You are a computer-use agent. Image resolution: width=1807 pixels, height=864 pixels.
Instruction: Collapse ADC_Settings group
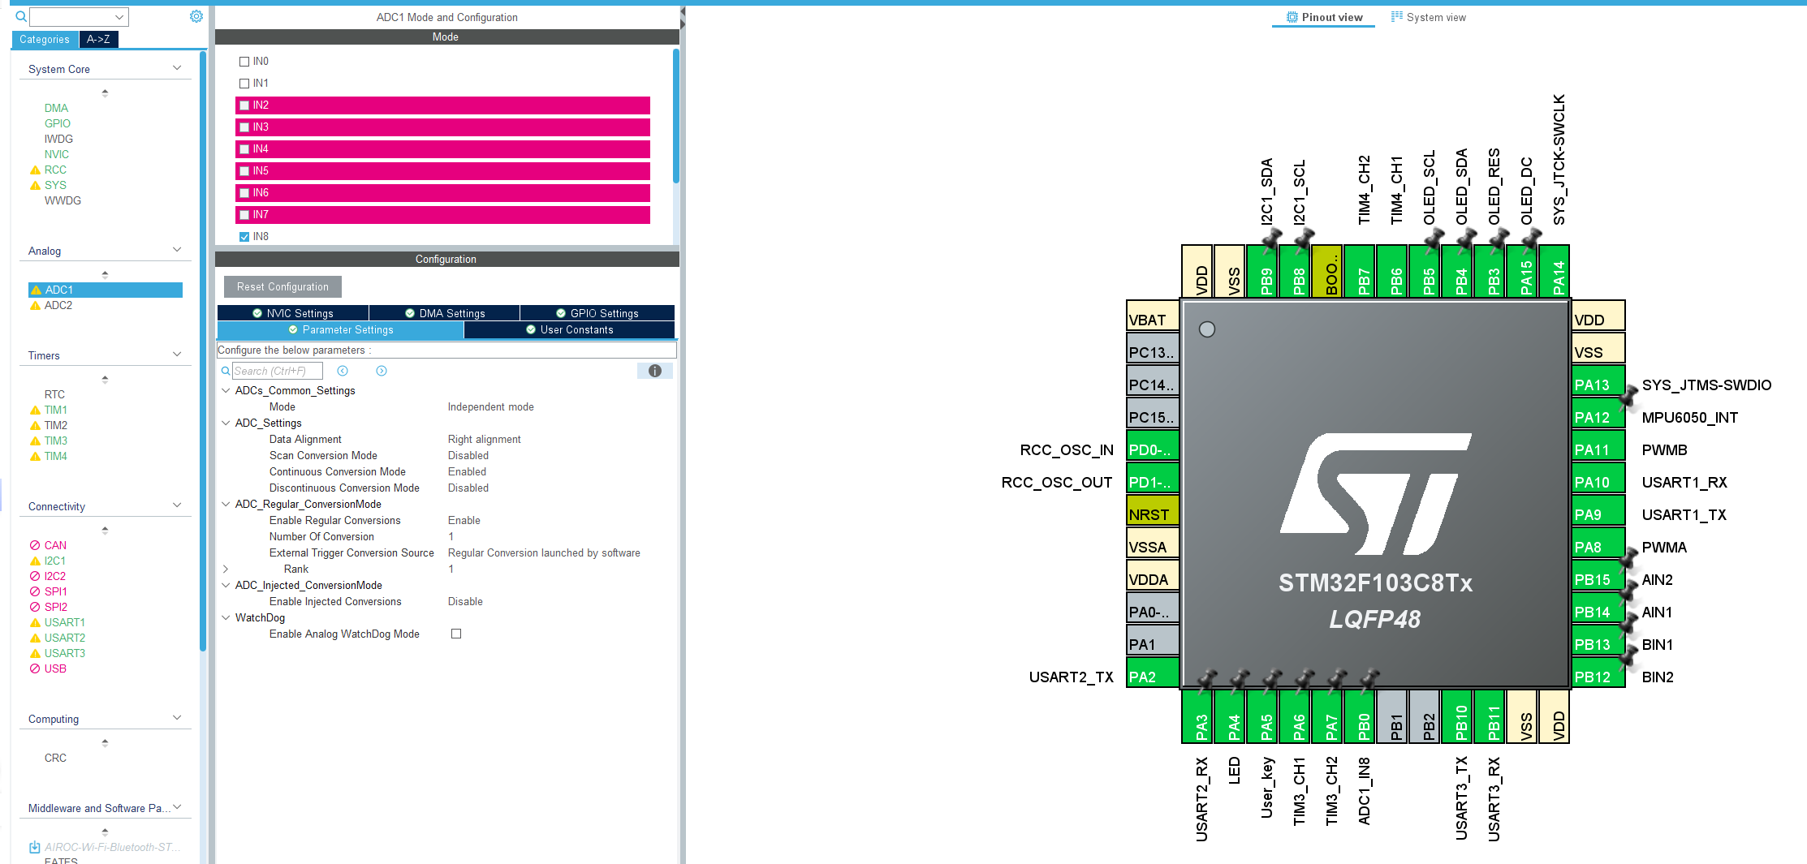click(226, 423)
